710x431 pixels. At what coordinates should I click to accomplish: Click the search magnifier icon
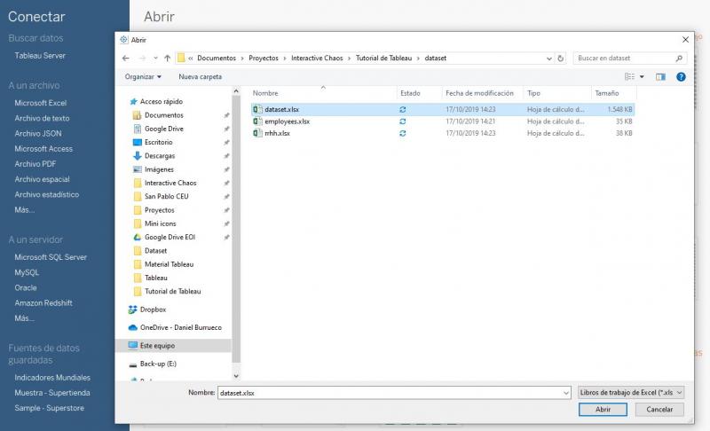tap(679, 58)
